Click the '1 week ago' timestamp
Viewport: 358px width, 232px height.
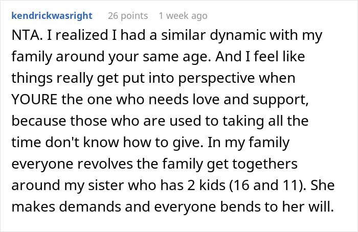click(x=183, y=16)
